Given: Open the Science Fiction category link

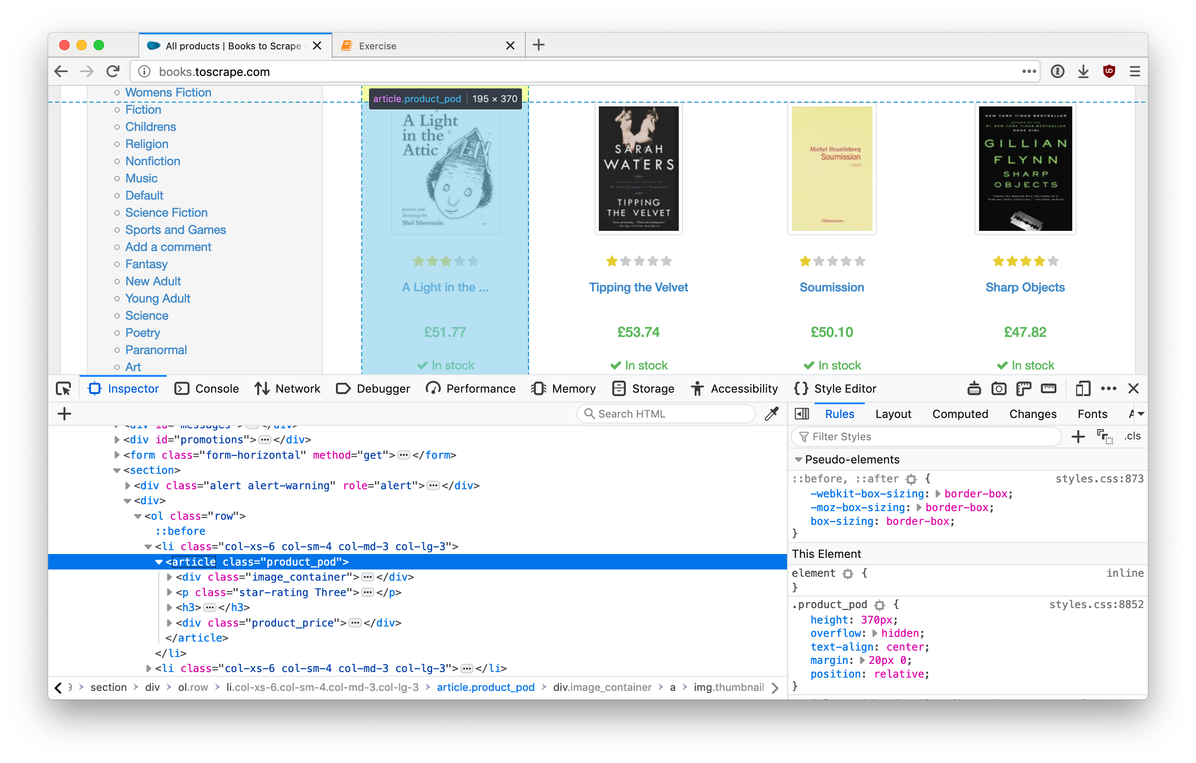Looking at the screenshot, I should tap(166, 212).
